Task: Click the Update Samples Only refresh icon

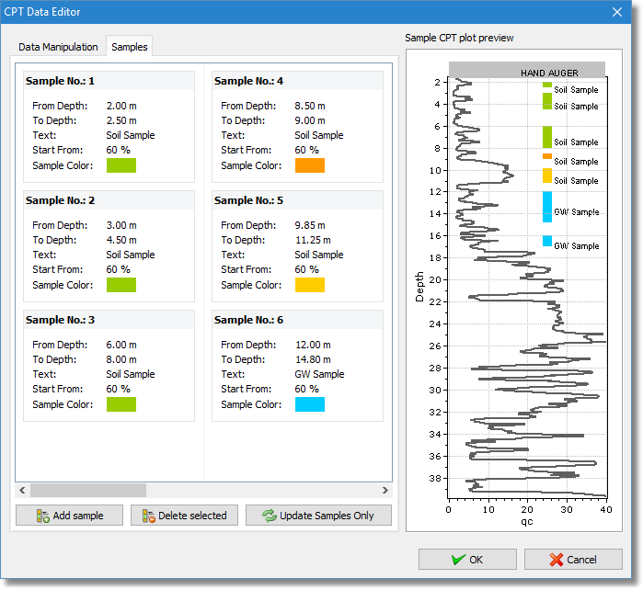Action: click(269, 516)
